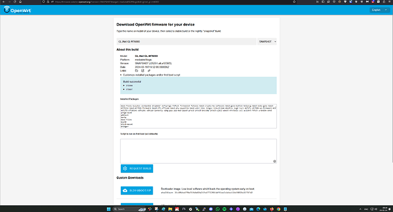
Task: Select the 'Custom Downloads' heading
Action: 130,178
